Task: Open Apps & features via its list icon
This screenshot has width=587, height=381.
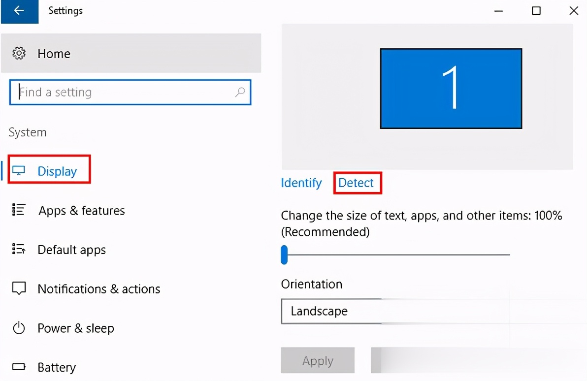Action: point(19,210)
